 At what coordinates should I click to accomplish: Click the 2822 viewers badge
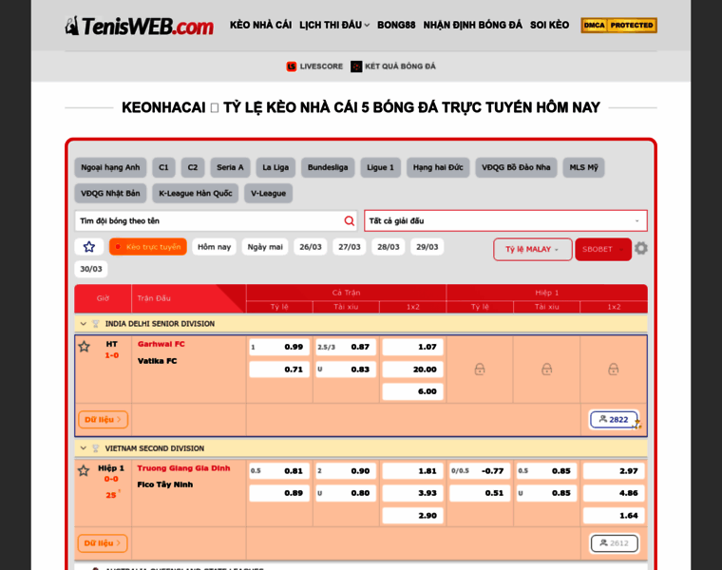pyautogui.click(x=615, y=420)
